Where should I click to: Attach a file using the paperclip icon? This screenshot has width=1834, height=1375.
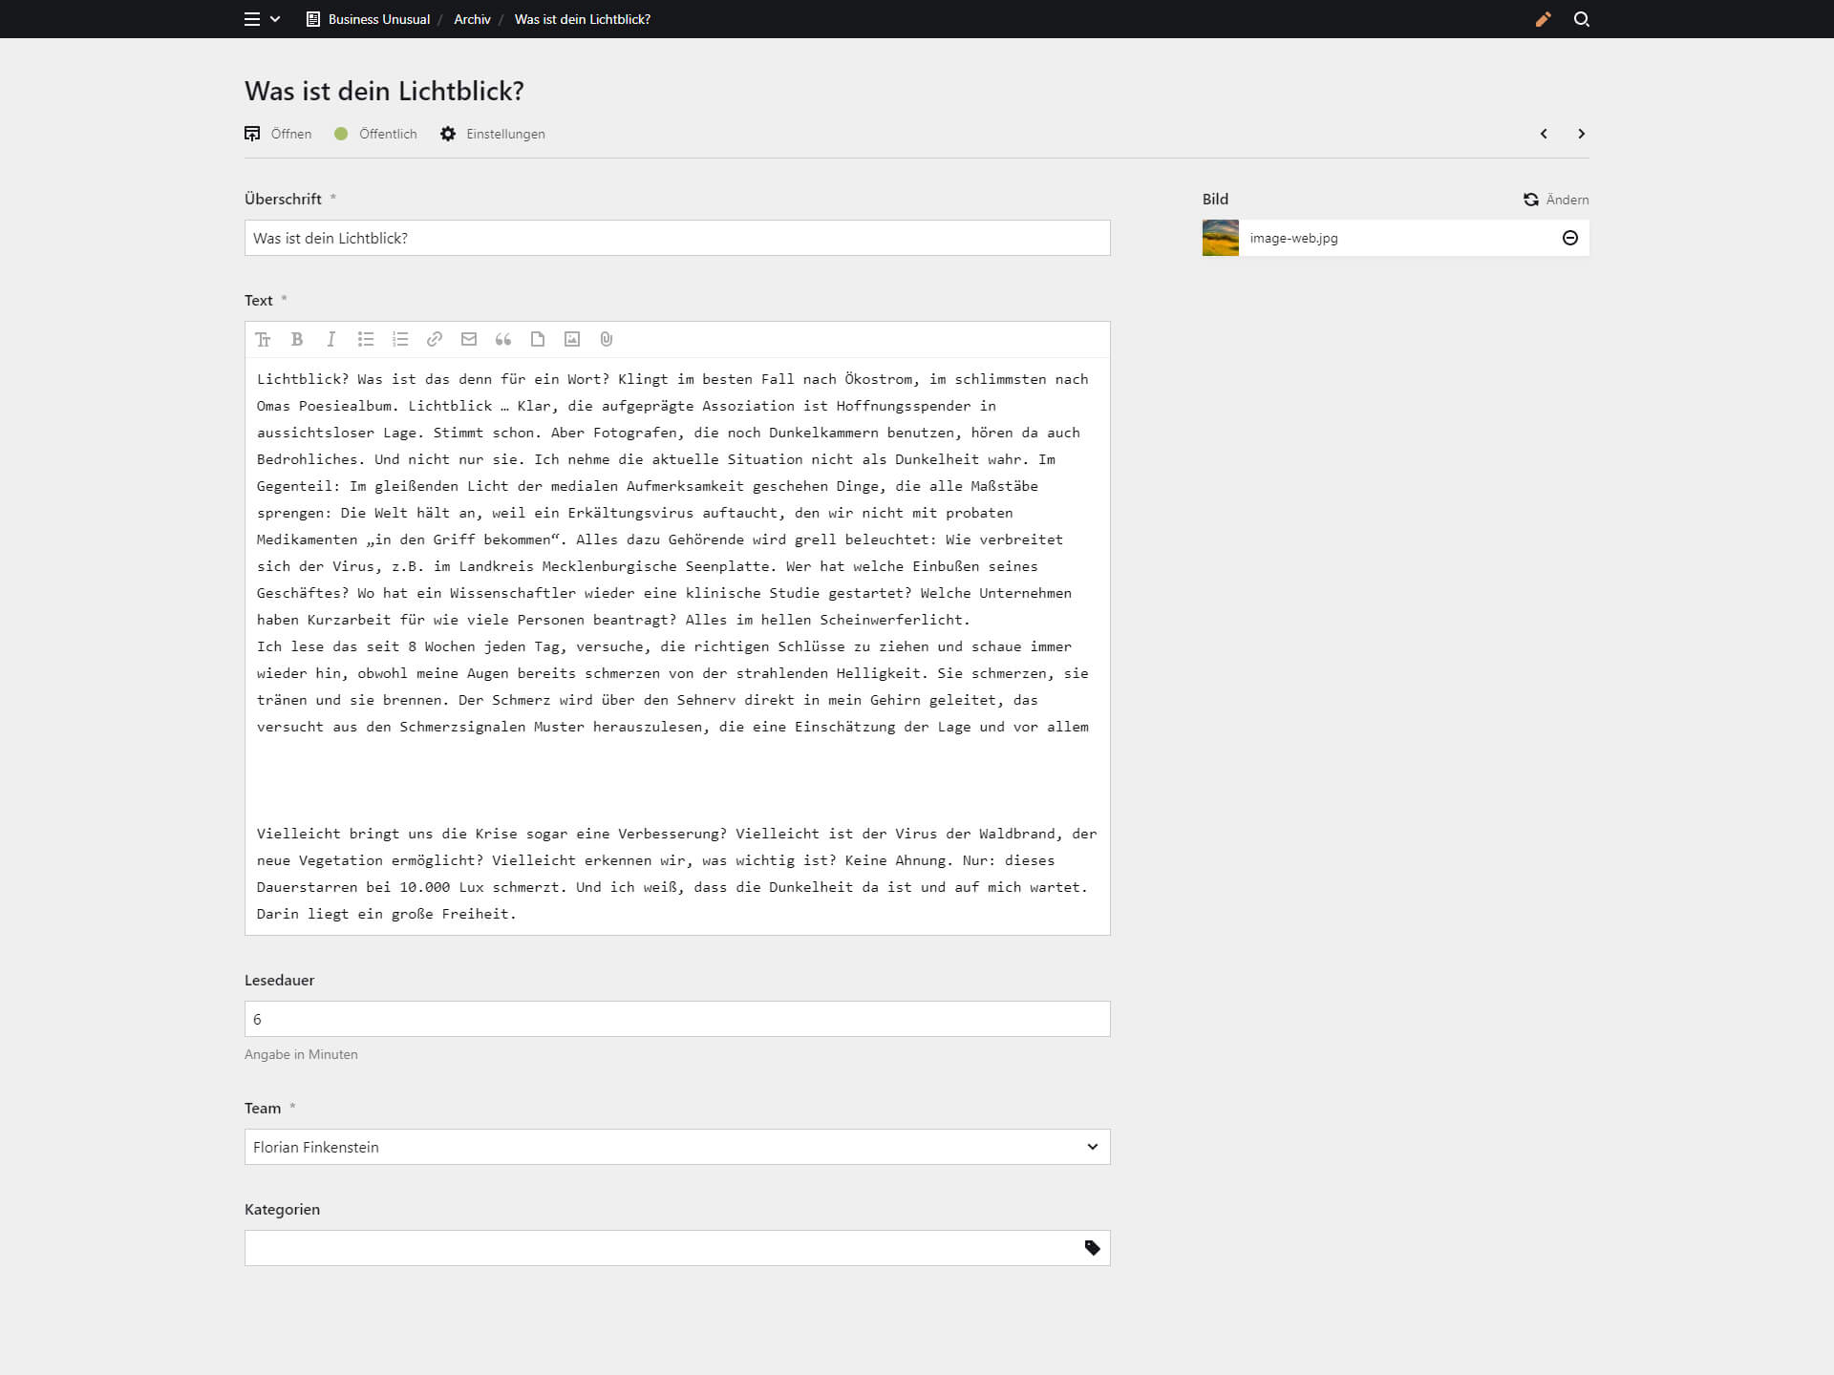click(607, 339)
